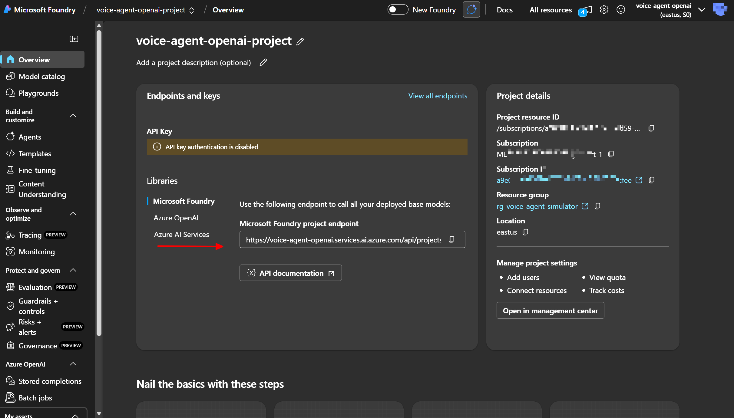Edit the project name with the pencil icon
The width and height of the screenshot is (734, 418).
click(x=300, y=41)
